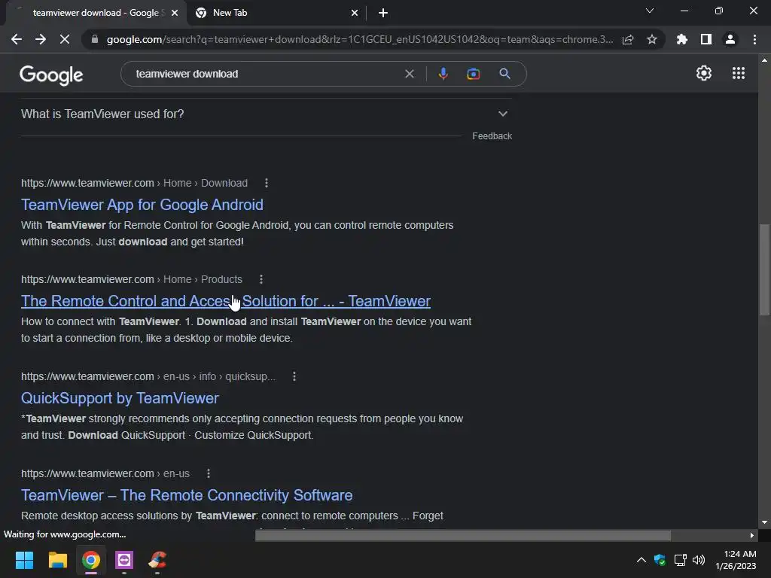Open the Google apps grid
Image resolution: width=771 pixels, height=578 pixels.
coord(739,73)
